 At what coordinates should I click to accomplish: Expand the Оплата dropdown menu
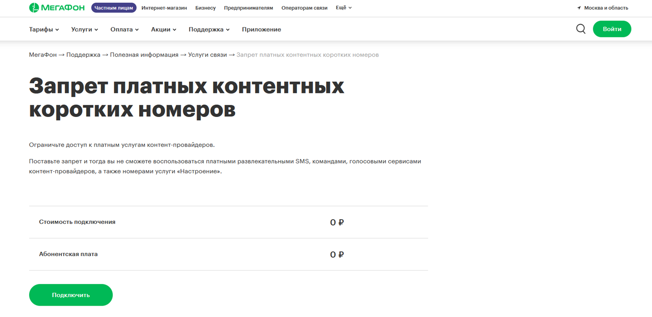pos(125,30)
